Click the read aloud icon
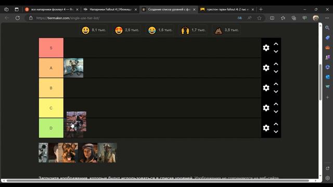The height and width of the screenshot is (187, 333). pos(250,18)
